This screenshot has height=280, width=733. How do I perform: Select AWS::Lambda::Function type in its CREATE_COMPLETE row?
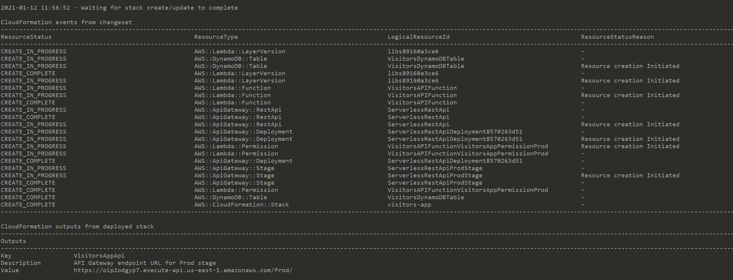click(232, 103)
